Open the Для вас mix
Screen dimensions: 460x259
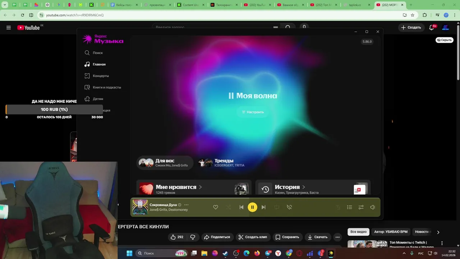click(x=164, y=163)
